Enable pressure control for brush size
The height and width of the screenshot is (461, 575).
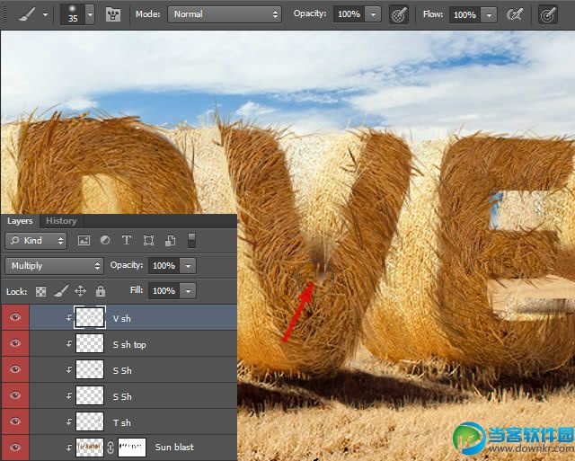pos(547,14)
